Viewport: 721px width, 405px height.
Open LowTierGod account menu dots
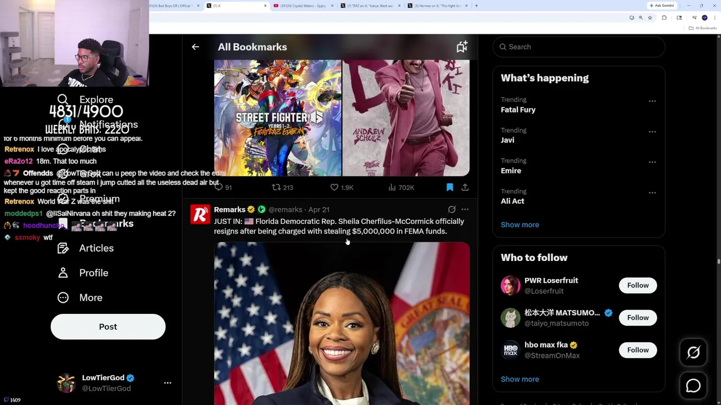[x=167, y=382]
